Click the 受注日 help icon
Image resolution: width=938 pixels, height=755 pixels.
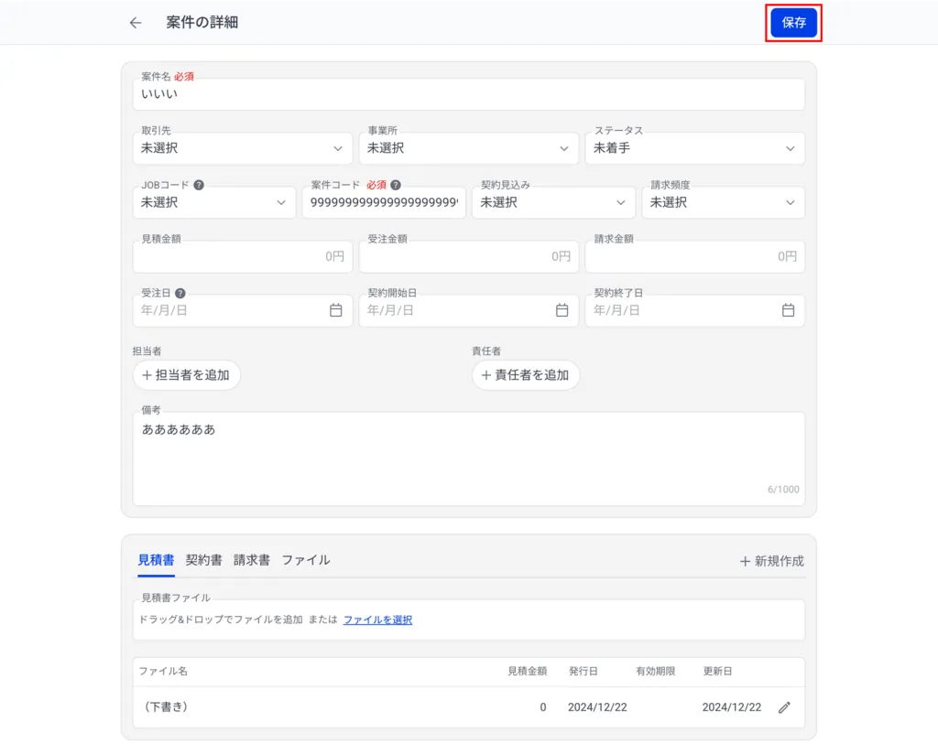(x=180, y=293)
